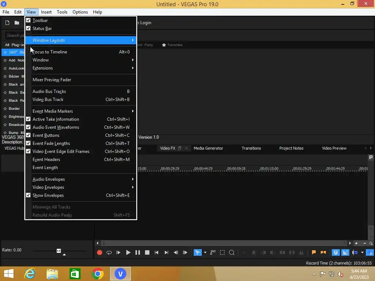375x281 pixels.
Task: Toggle Audio Event Waveforms option
Action: [81, 127]
